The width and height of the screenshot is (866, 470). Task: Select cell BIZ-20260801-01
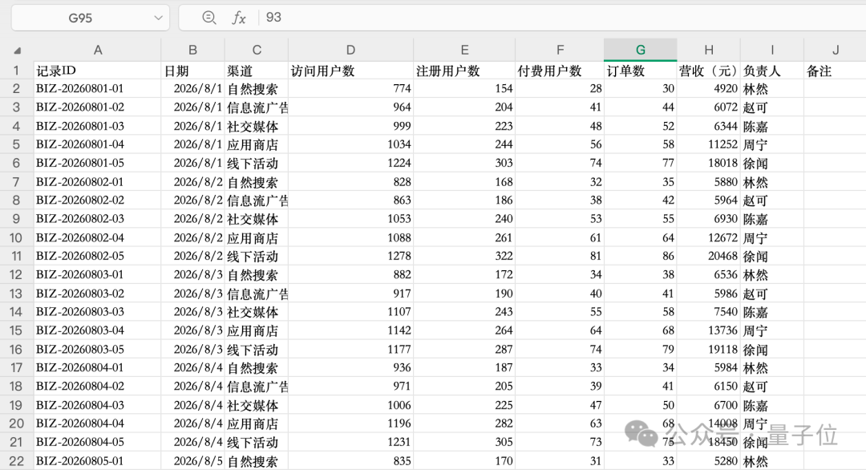click(97, 88)
